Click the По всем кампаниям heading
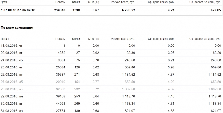This screenshot has width=223, height=113. pyautogui.click(x=17, y=28)
